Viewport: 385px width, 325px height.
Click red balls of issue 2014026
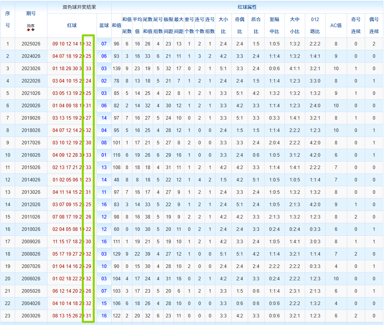(x=72, y=180)
